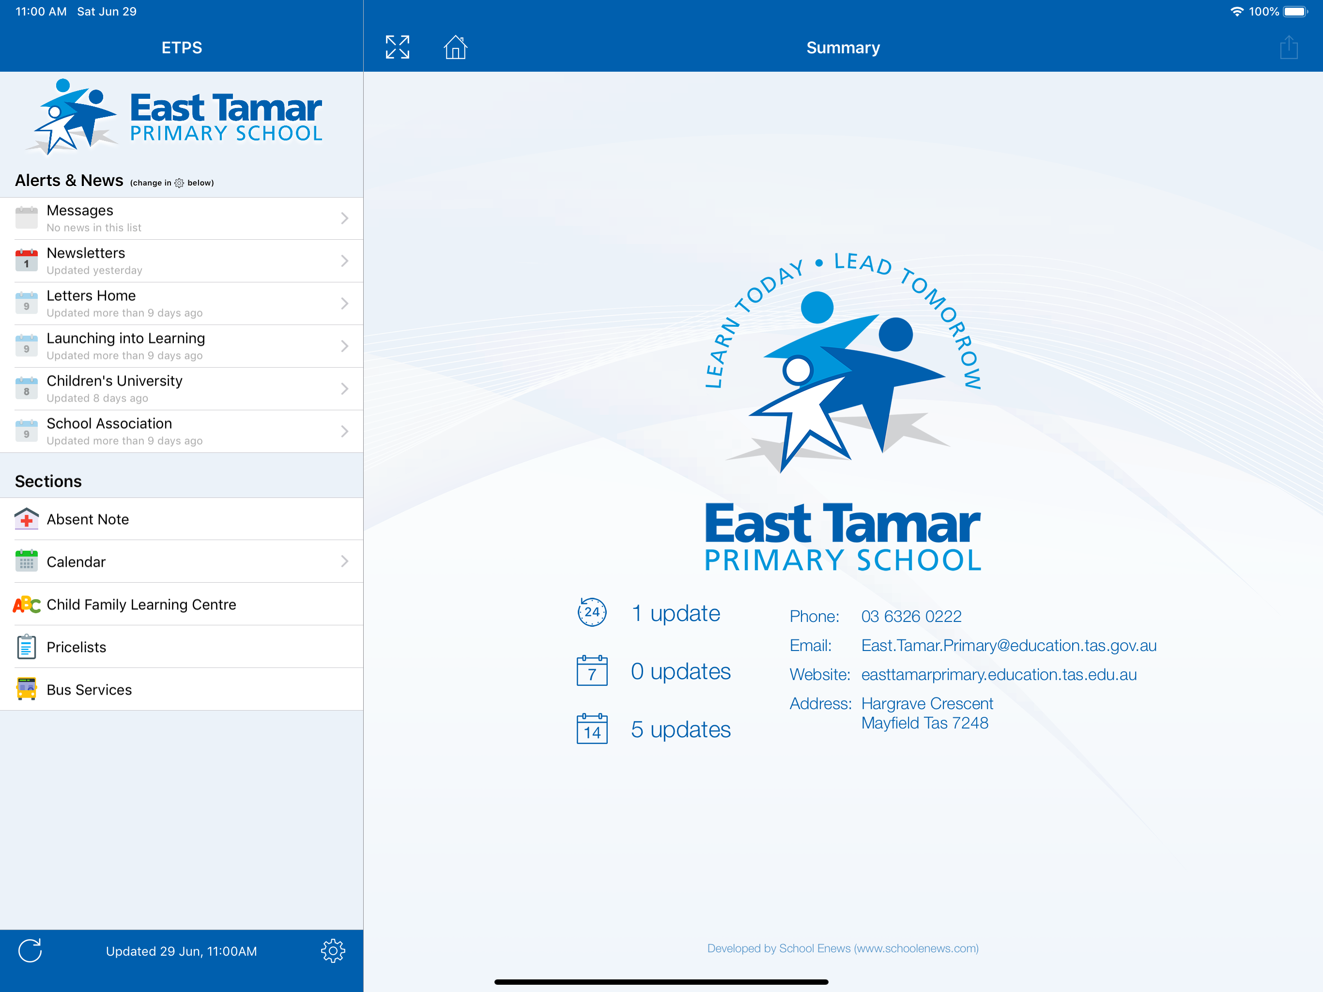This screenshot has height=992, width=1323.
Task: Tap the small gear icon in Alerts header
Action: 179,183
